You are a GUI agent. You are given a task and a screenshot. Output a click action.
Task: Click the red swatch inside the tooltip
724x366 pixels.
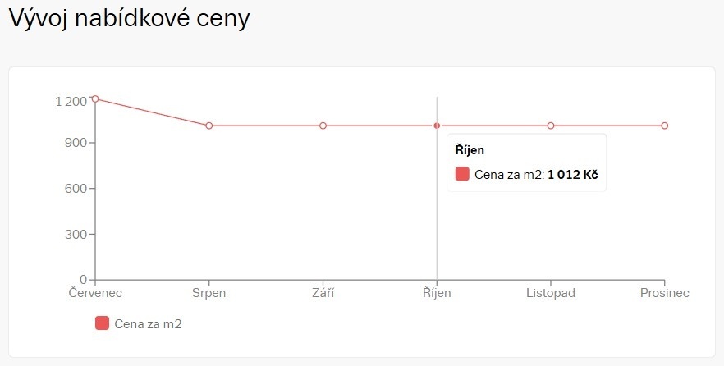pyautogui.click(x=462, y=174)
